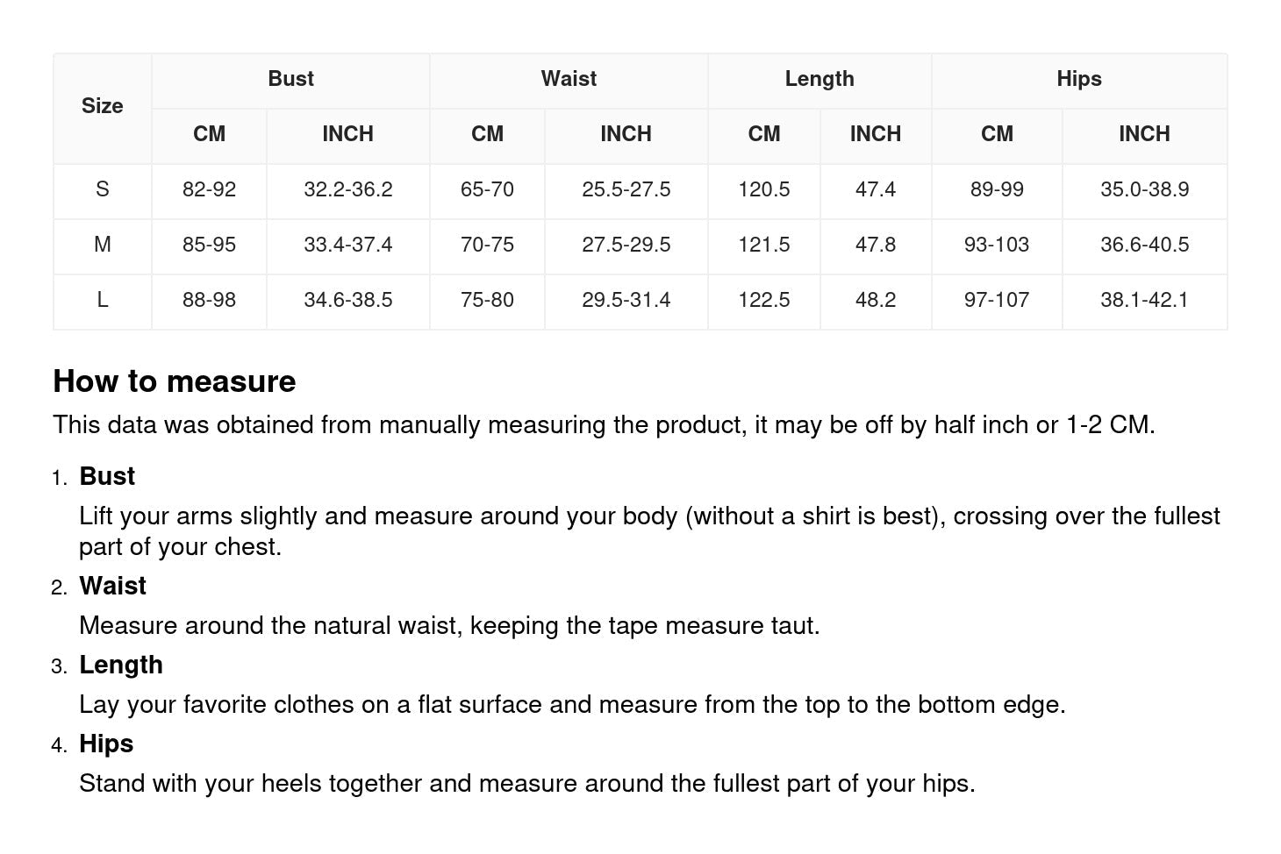
Task: Click the Length heading in measuring list
Action: [x=121, y=665]
